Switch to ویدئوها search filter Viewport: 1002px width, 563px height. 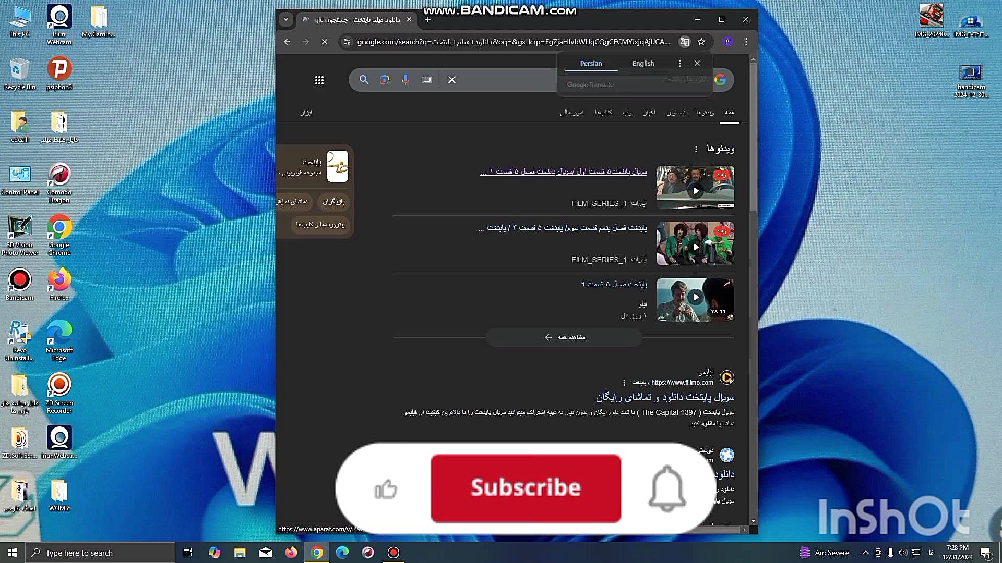[705, 113]
